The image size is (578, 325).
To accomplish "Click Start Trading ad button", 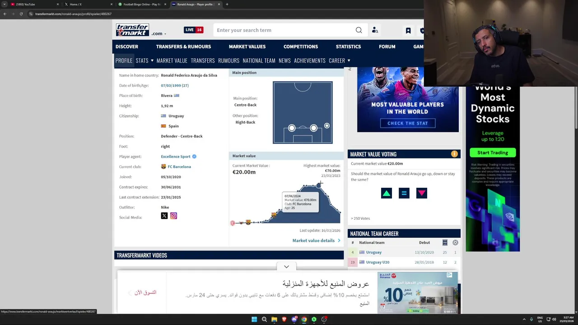I will coord(493,153).
